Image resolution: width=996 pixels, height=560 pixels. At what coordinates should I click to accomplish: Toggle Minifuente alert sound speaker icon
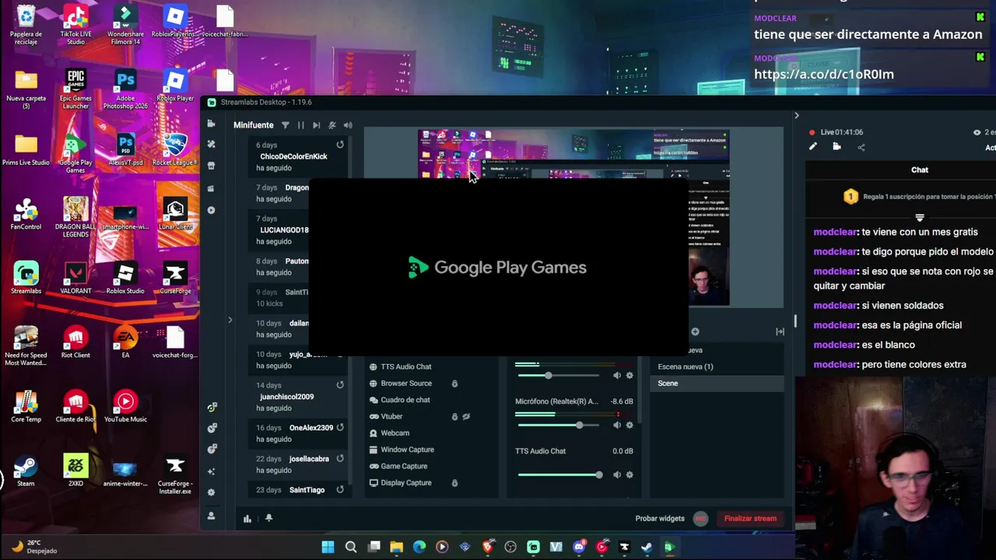tap(348, 125)
